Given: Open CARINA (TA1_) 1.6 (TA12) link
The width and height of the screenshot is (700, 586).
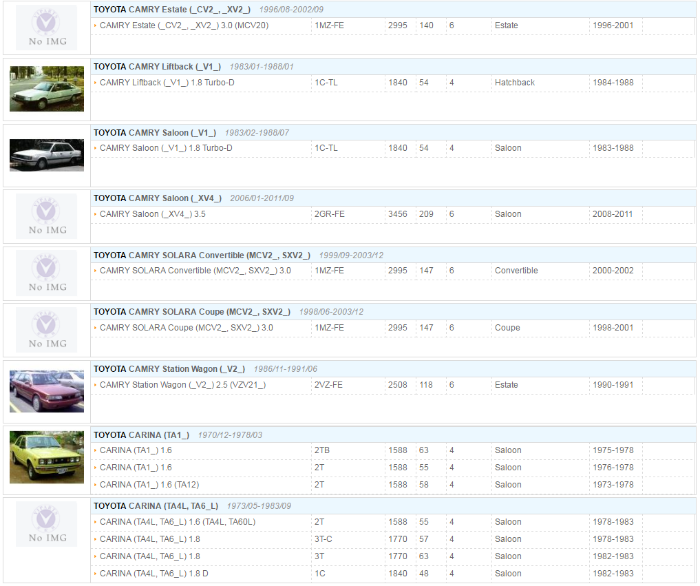Looking at the screenshot, I should coord(149,485).
